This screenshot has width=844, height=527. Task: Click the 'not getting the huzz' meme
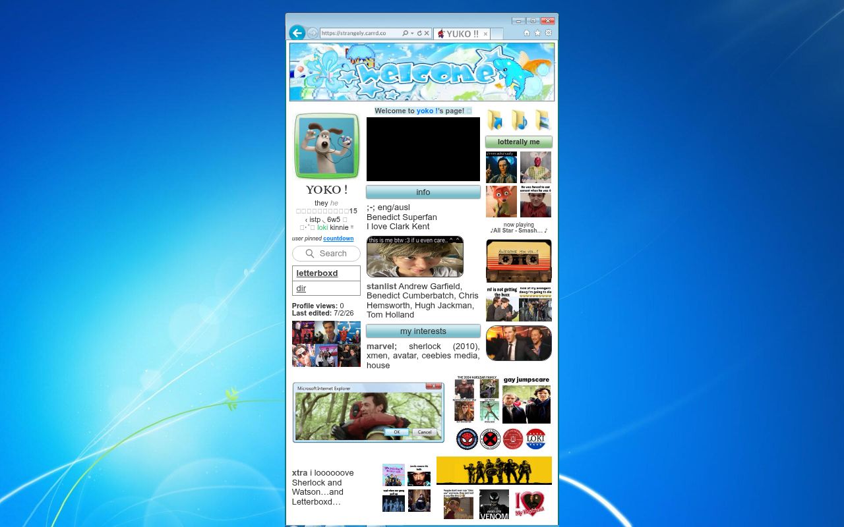[502, 304]
